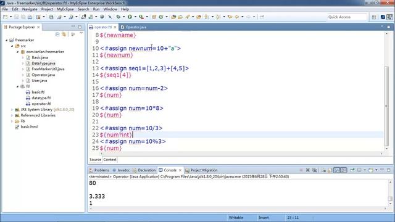The height and width of the screenshot is (222, 395).
Task: Click the Save icon in toolbar
Action: (x=17, y=17)
